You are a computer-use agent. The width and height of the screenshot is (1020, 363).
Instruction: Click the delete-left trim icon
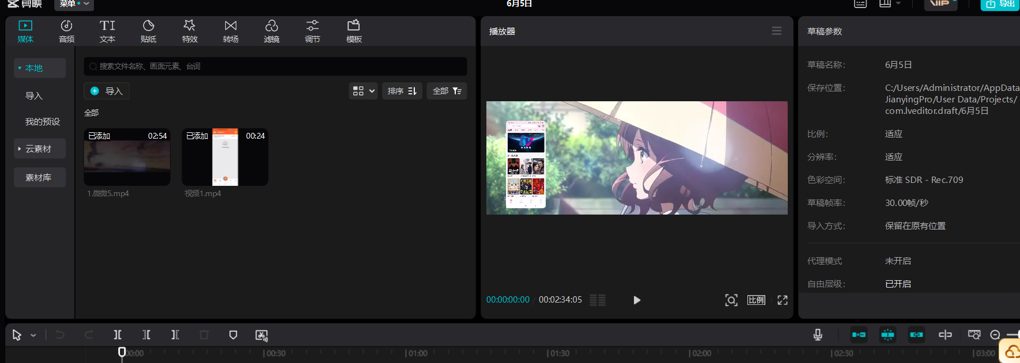tap(146, 335)
